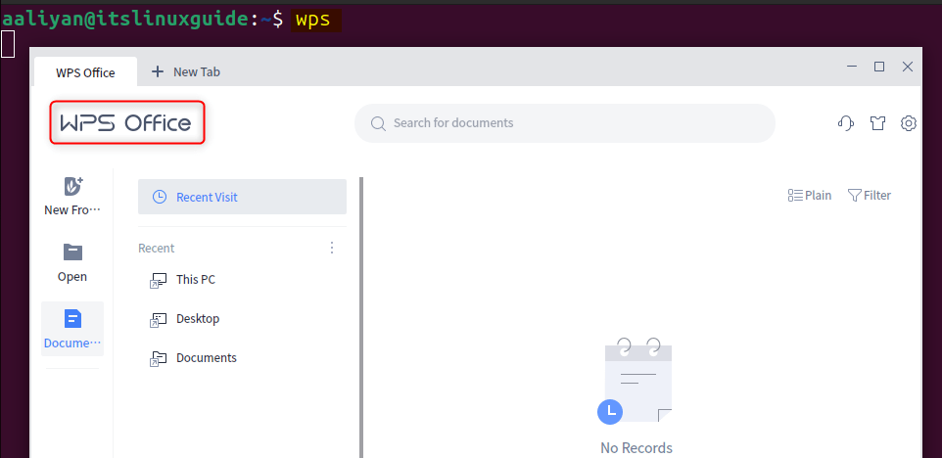Click the No Records text
Viewport: 942px width, 458px height.
636,448
